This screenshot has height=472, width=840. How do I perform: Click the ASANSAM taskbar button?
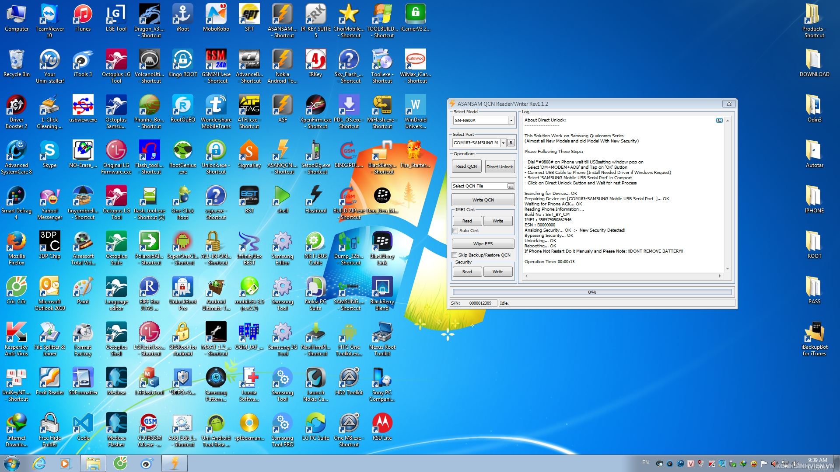pos(175,463)
